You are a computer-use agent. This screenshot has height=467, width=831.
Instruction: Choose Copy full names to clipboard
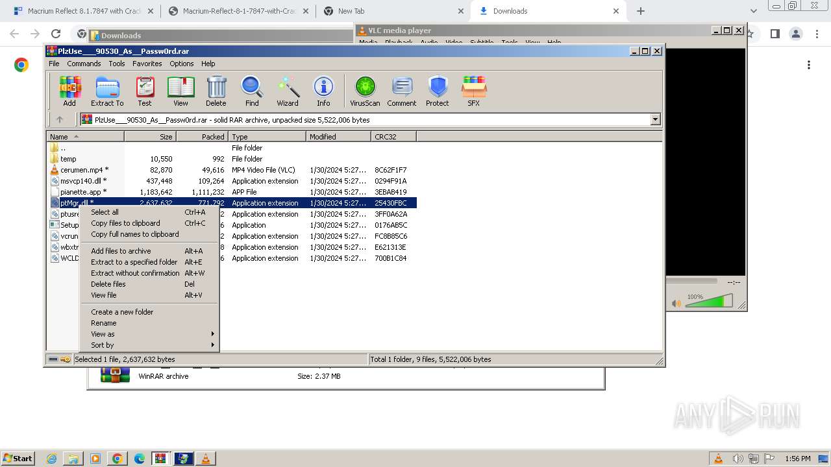[x=149, y=234]
